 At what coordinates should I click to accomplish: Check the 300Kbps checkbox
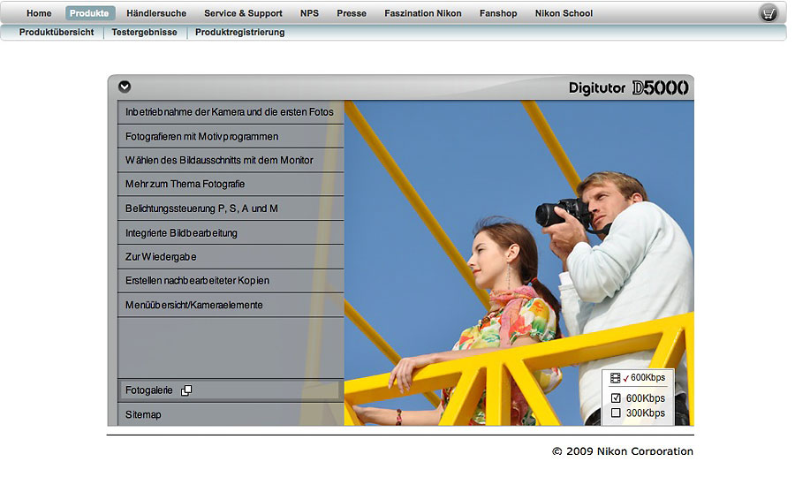point(616,413)
